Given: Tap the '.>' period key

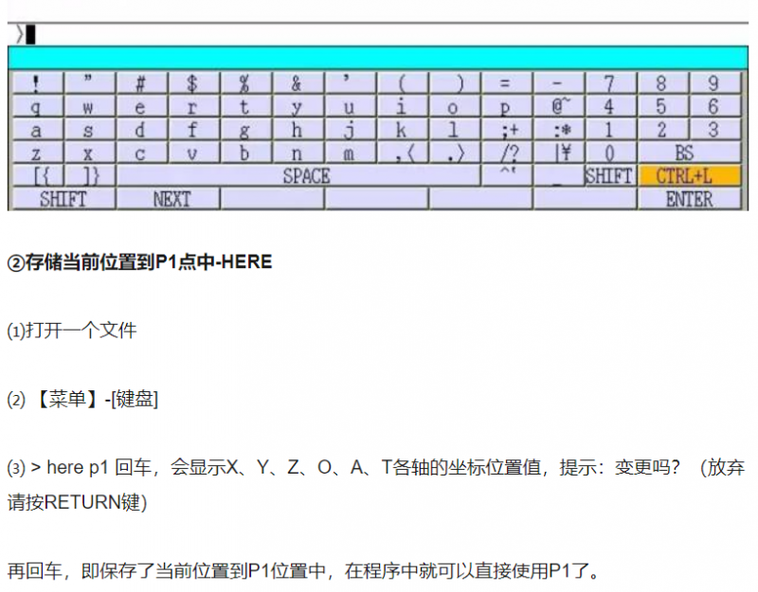Looking at the screenshot, I should (455, 152).
